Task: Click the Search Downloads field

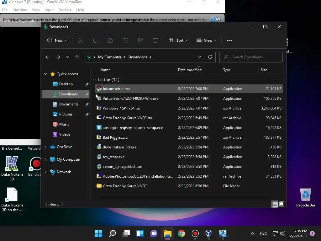Action: [x=251, y=57]
